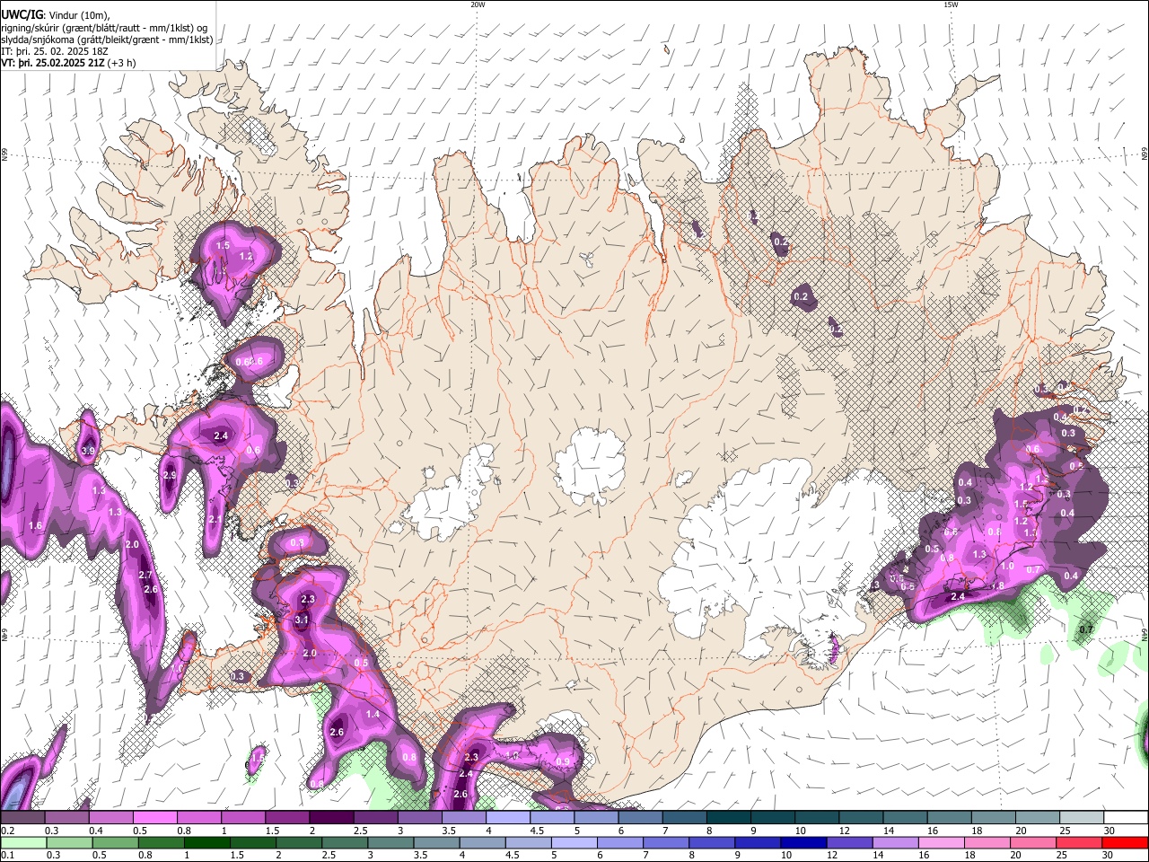Click the lower legend swatch labeled 2
Image resolution: width=1149 pixels, height=862 pixels.
click(299, 842)
